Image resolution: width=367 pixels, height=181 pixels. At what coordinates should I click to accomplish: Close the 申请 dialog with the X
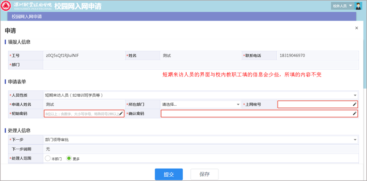point(356,28)
